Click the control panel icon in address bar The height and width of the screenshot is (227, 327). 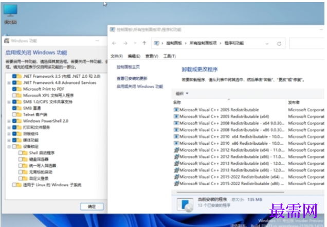pyautogui.click(x=156, y=43)
